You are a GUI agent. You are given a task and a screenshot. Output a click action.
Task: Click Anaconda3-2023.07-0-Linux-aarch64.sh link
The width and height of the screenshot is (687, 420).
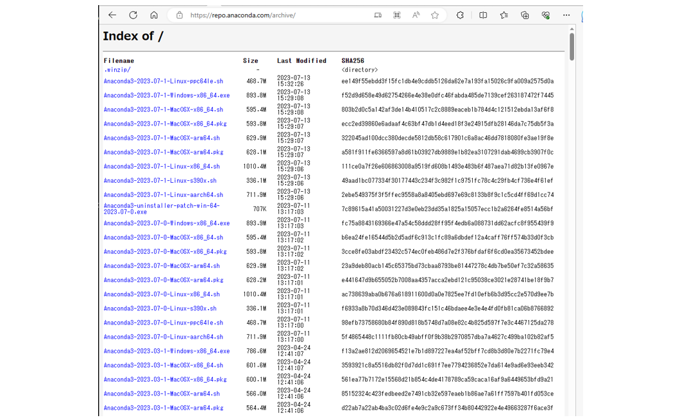pyautogui.click(x=163, y=337)
